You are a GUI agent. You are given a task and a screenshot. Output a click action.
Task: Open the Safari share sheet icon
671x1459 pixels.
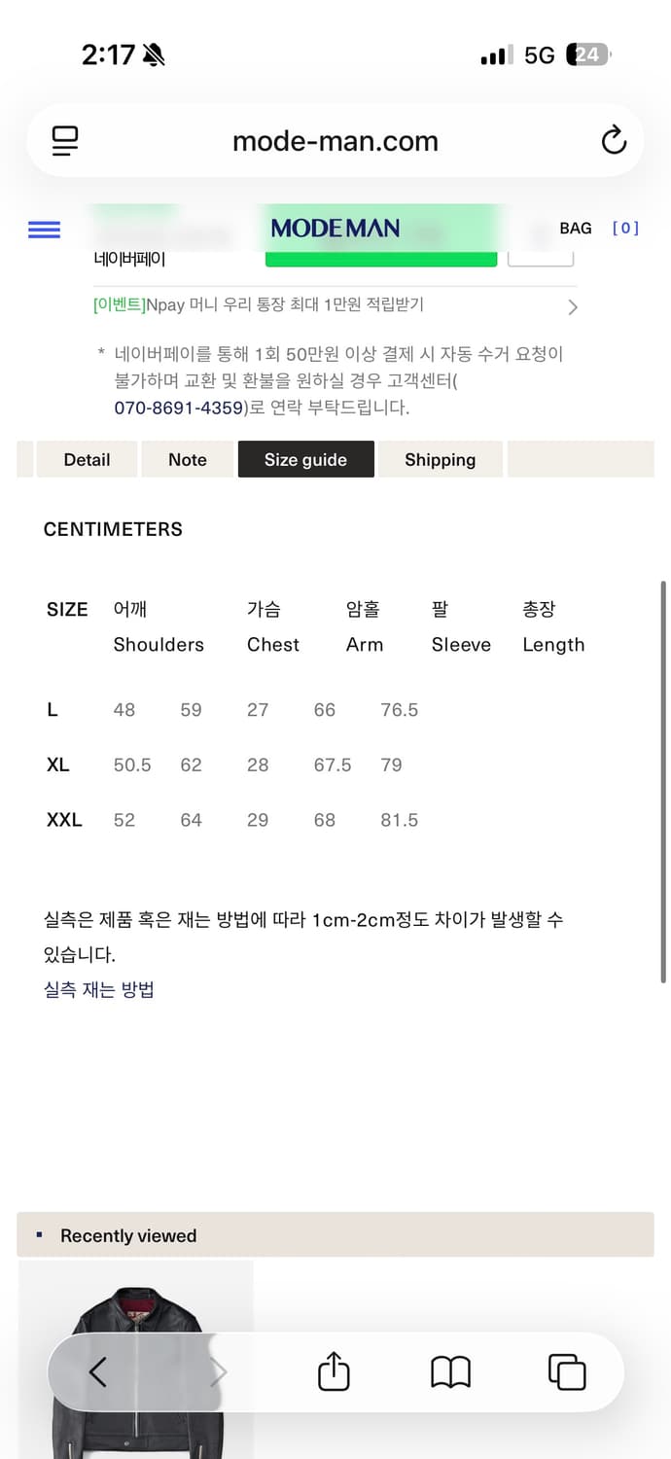[x=334, y=1372]
